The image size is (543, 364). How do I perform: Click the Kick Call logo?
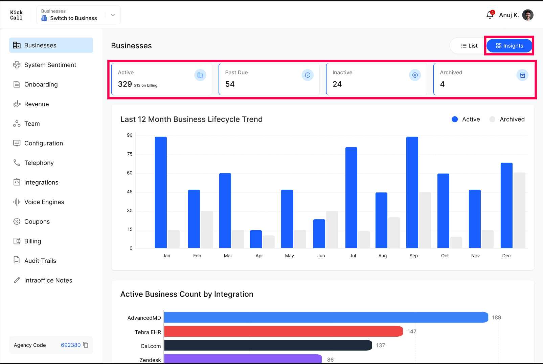tap(16, 15)
